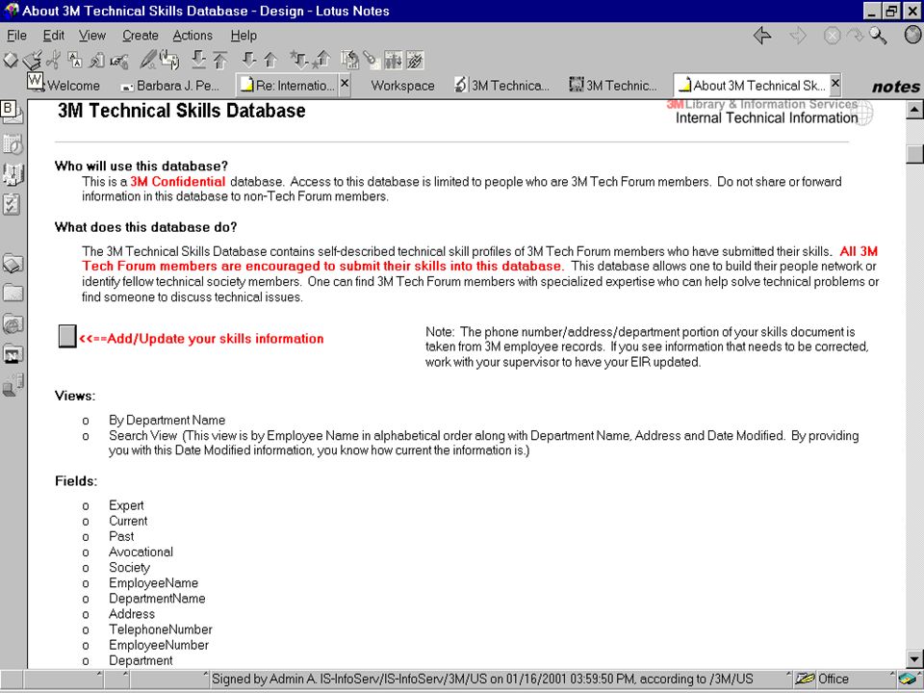Open the Databases folder bookmark icon

pyautogui.click(x=13, y=293)
